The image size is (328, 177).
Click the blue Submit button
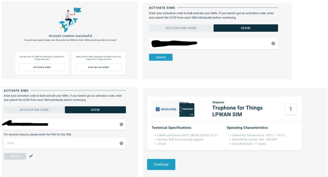click(x=161, y=57)
